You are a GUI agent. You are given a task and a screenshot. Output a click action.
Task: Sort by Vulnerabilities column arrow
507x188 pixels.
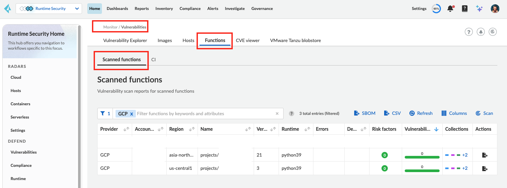click(x=436, y=129)
